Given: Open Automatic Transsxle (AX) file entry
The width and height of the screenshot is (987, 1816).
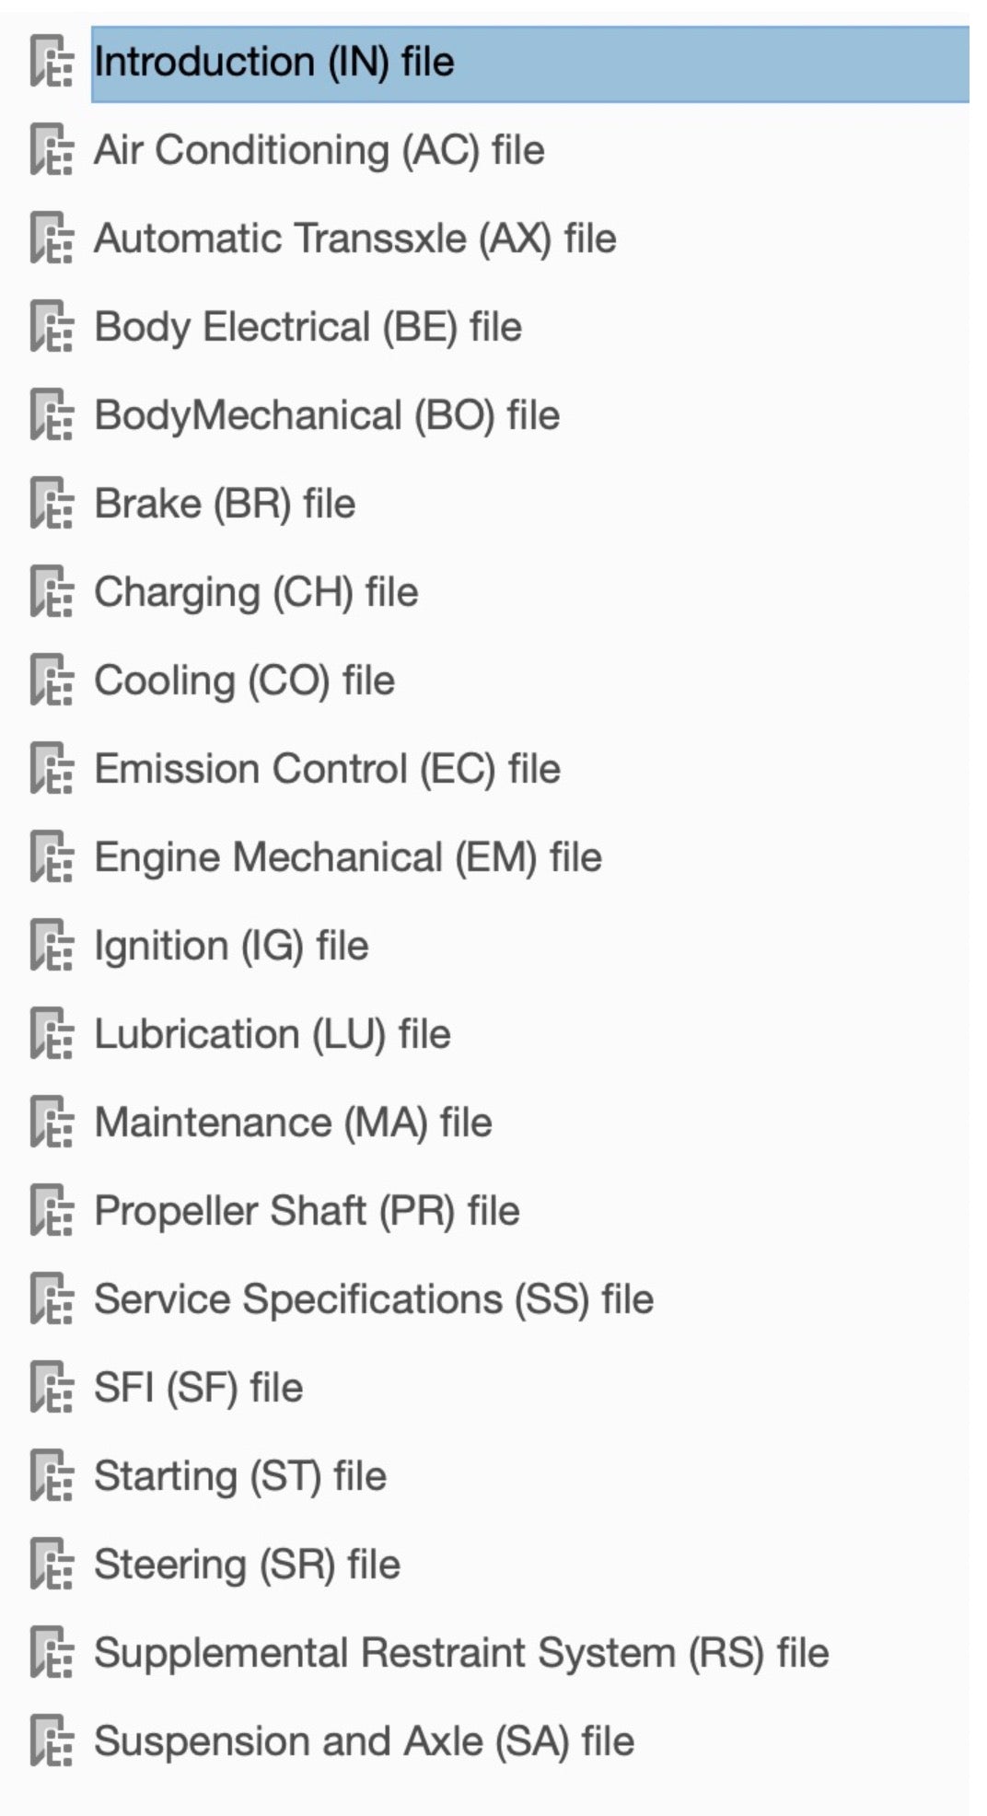Looking at the screenshot, I should 355,239.
